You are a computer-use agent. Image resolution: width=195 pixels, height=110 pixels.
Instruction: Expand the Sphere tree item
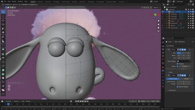[x=167, y=26]
